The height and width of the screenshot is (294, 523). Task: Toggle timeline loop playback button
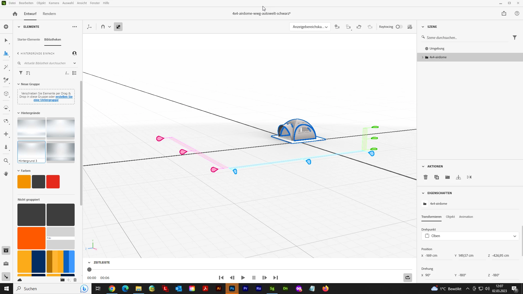(408, 277)
